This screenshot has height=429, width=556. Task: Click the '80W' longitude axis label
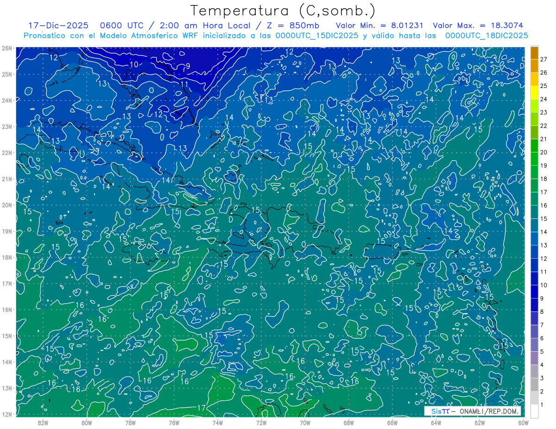(x=87, y=422)
